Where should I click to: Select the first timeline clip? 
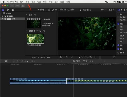point(38,81)
